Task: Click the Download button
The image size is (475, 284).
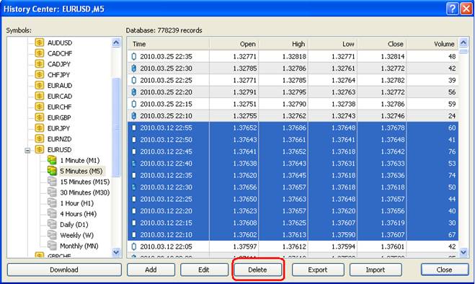Action: (x=64, y=270)
